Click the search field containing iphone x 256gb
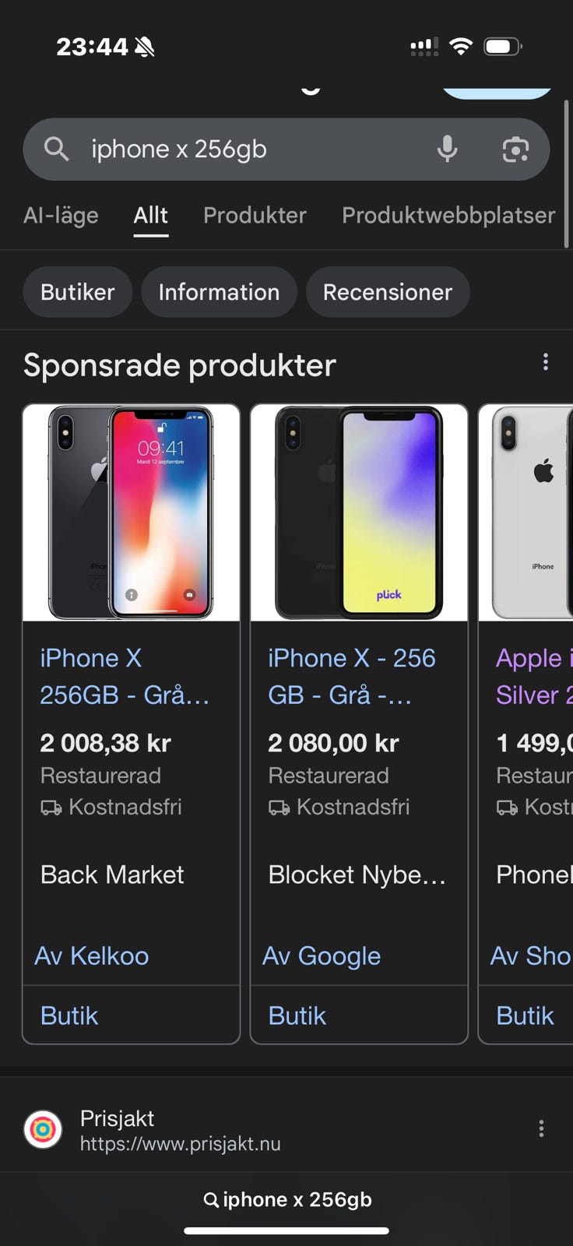The height and width of the screenshot is (1246, 573). click(257, 149)
